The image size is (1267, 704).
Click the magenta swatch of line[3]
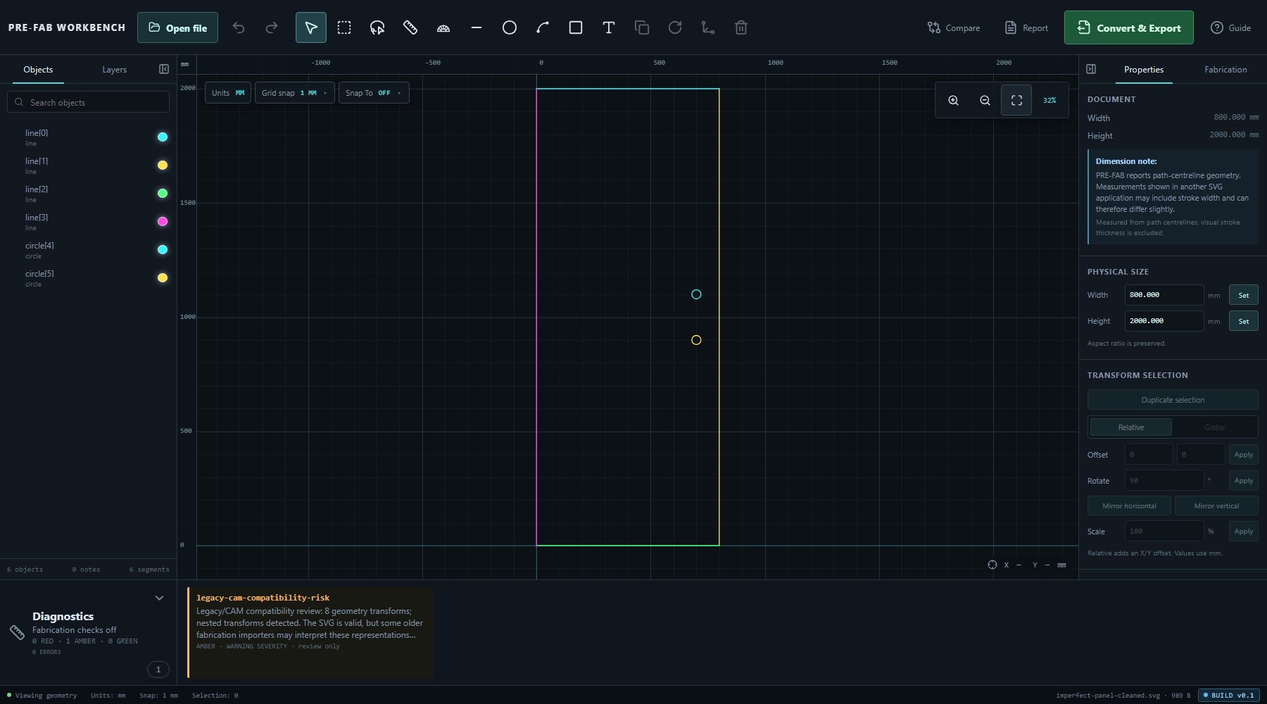tap(163, 222)
